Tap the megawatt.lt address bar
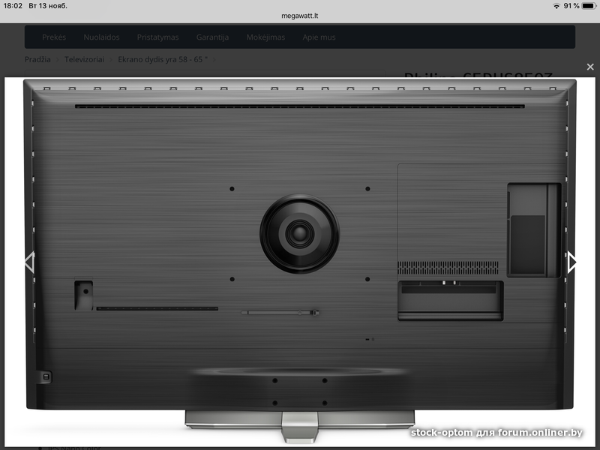Image resolution: width=600 pixels, height=450 pixels. tap(299, 16)
